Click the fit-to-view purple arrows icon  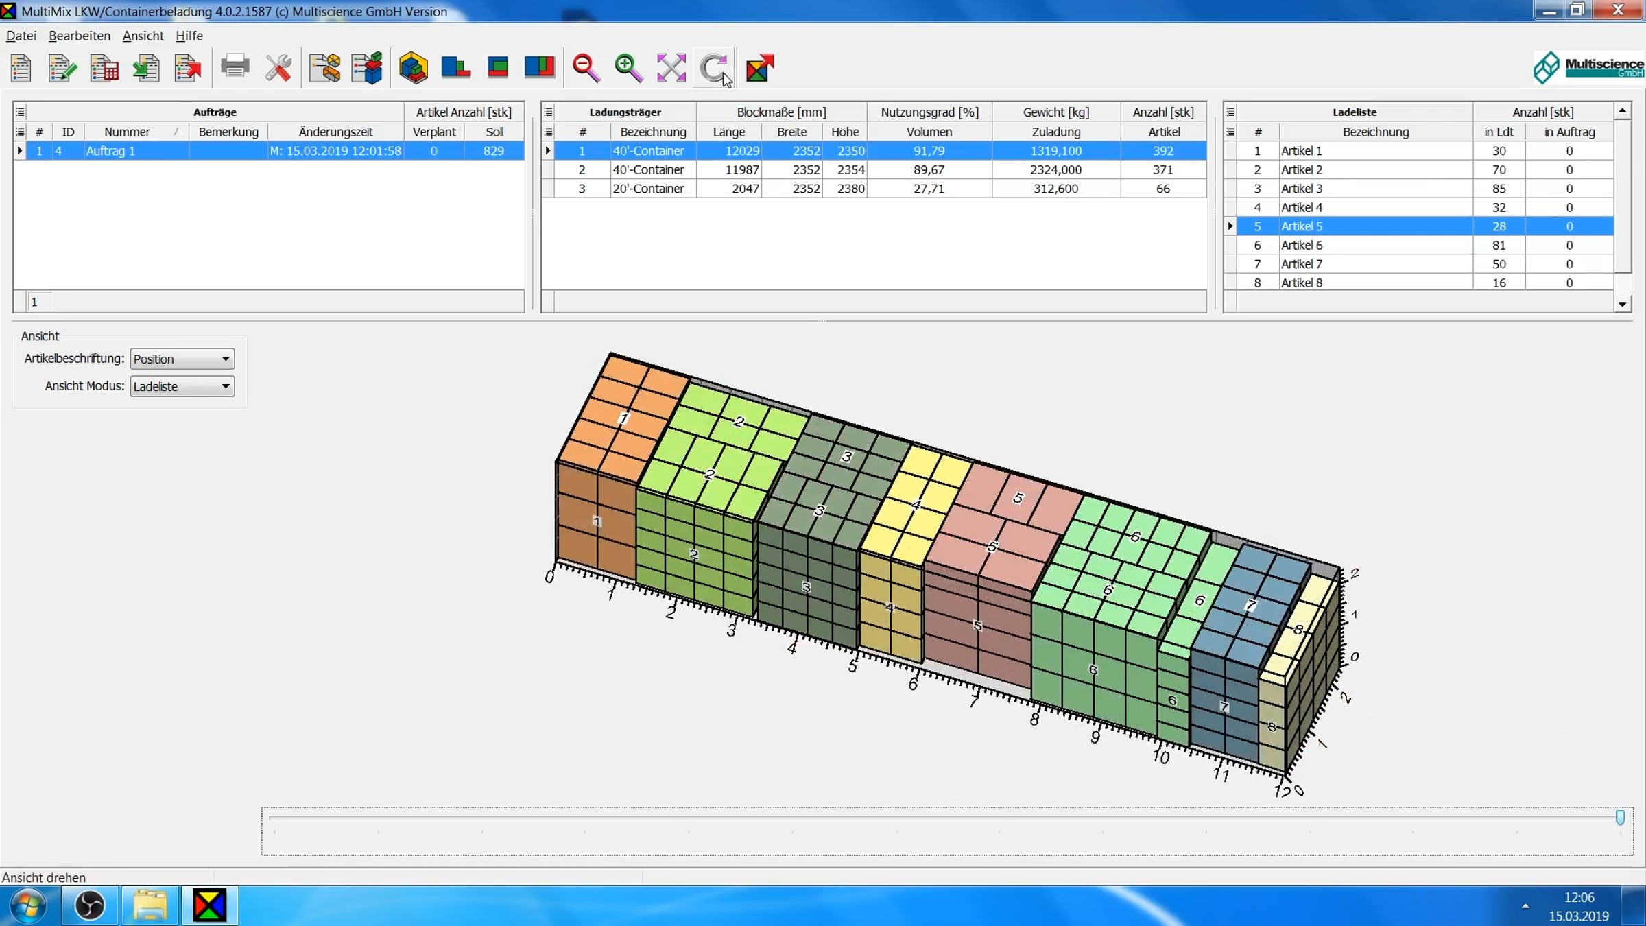tap(671, 67)
